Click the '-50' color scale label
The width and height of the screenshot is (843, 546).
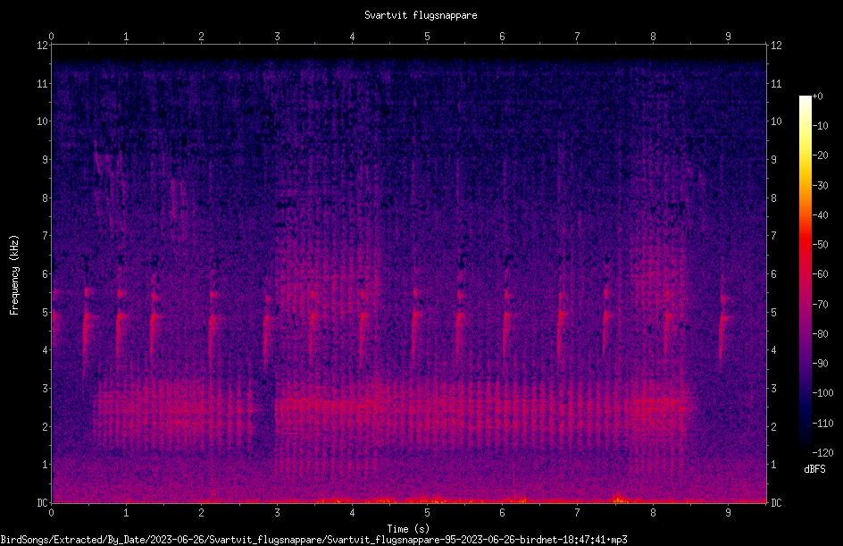[820, 245]
